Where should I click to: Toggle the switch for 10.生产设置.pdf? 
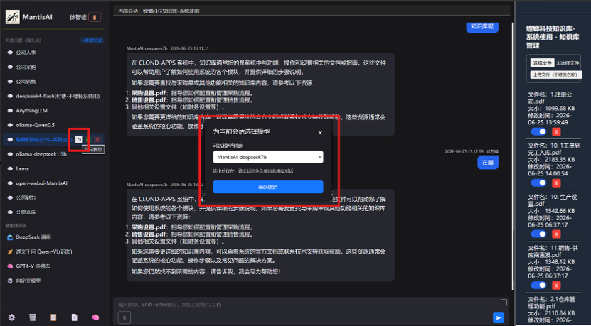pyautogui.click(x=539, y=234)
